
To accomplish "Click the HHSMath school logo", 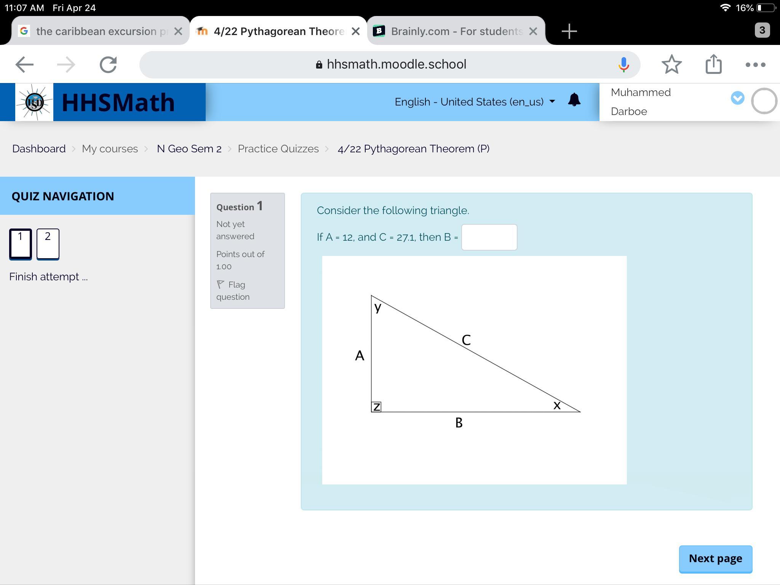I will 34,102.
